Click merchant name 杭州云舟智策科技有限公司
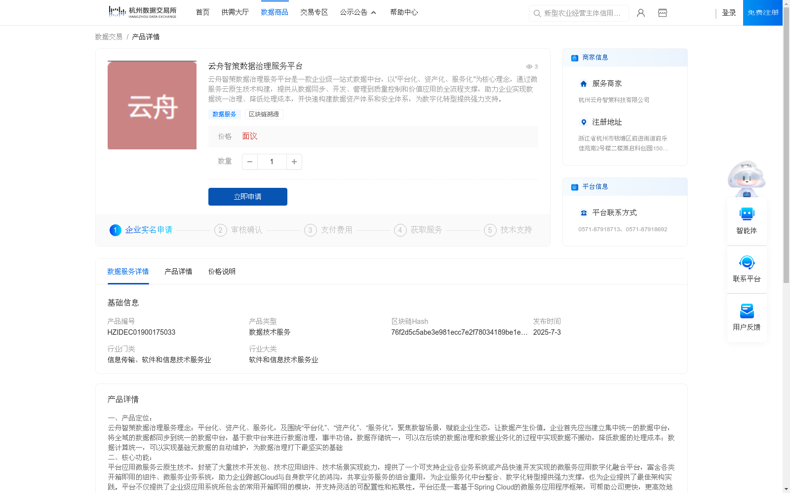Image resolution: width=790 pixels, height=493 pixels. pyautogui.click(x=614, y=100)
